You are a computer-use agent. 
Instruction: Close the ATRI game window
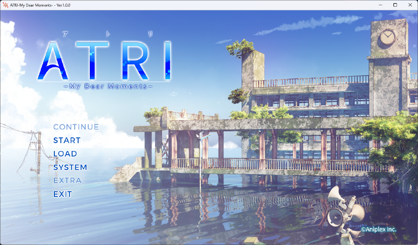[x=410, y=5]
